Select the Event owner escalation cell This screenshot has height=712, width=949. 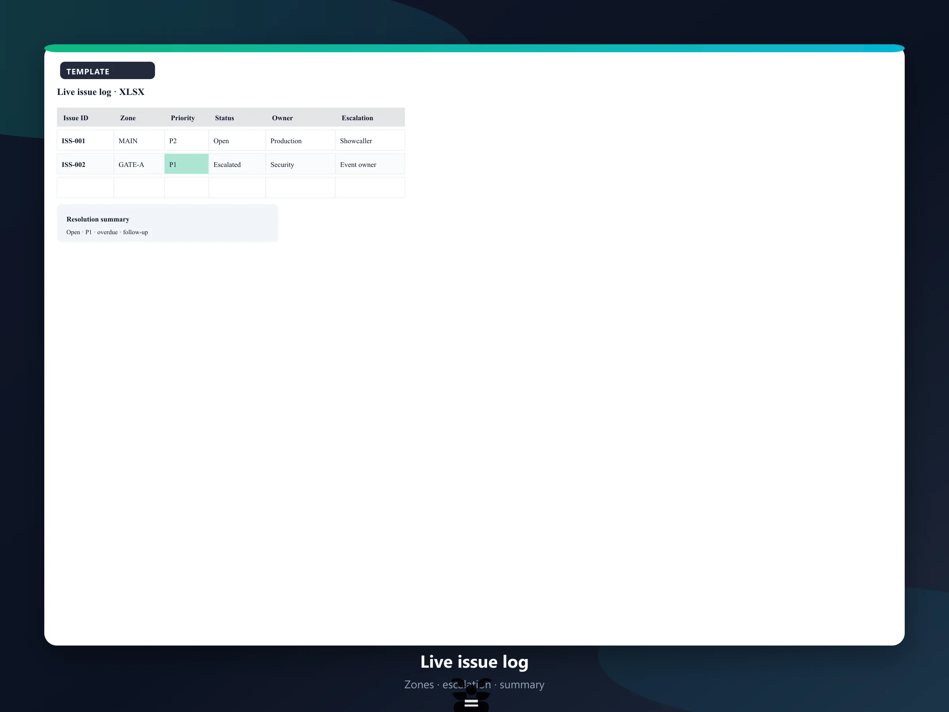click(370, 164)
